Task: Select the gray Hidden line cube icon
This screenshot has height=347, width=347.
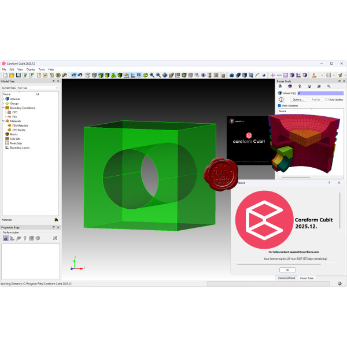Action: (94, 75)
